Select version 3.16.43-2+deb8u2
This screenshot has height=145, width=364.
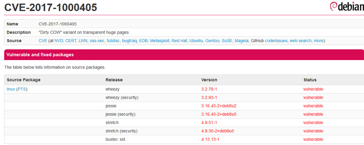tap(219, 106)
